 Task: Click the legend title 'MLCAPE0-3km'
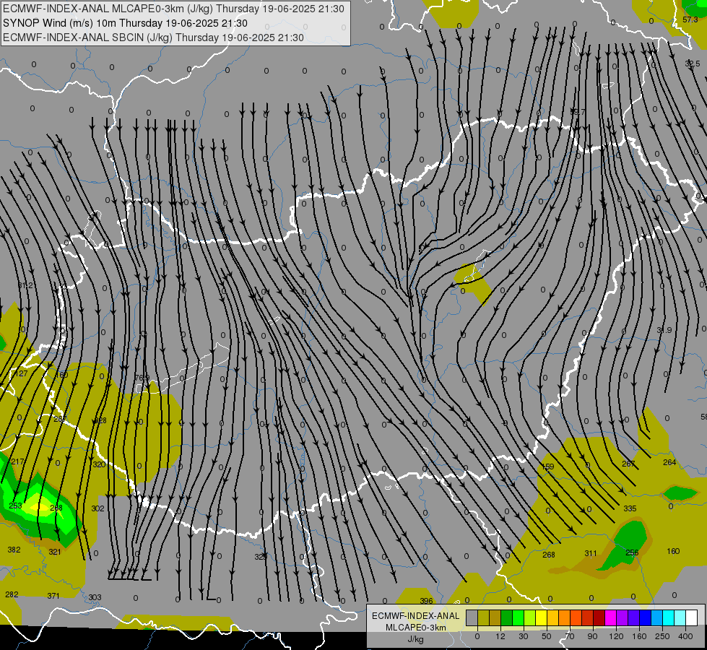pyautogui.click(x=416, y=627)
